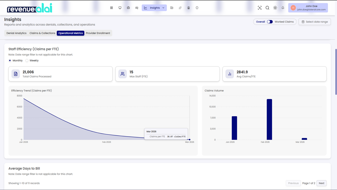
Task: Click the Page 1 of 2 label
Action: click(309, 183)
